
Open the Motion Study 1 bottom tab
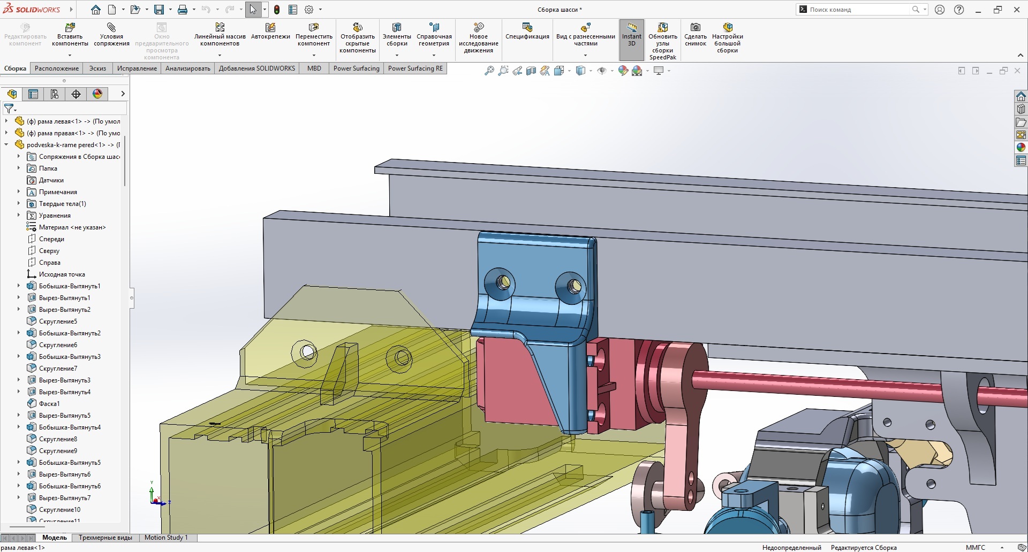click(x=166, y=538)
